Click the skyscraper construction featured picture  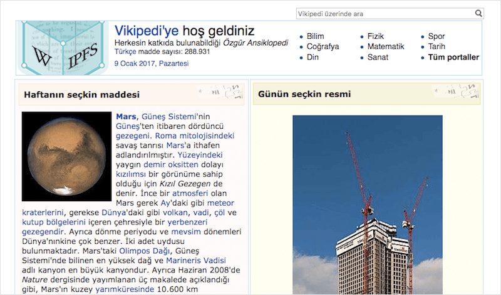coord(368,205)
